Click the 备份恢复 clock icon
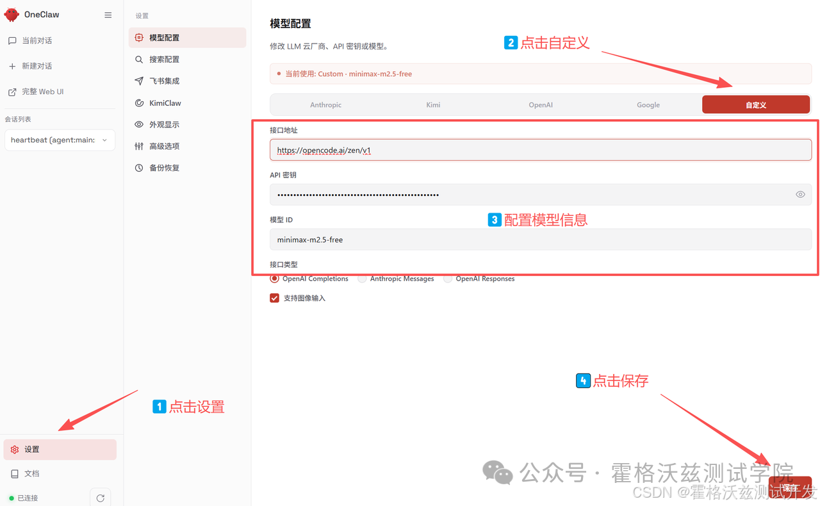 coord(139,168)
